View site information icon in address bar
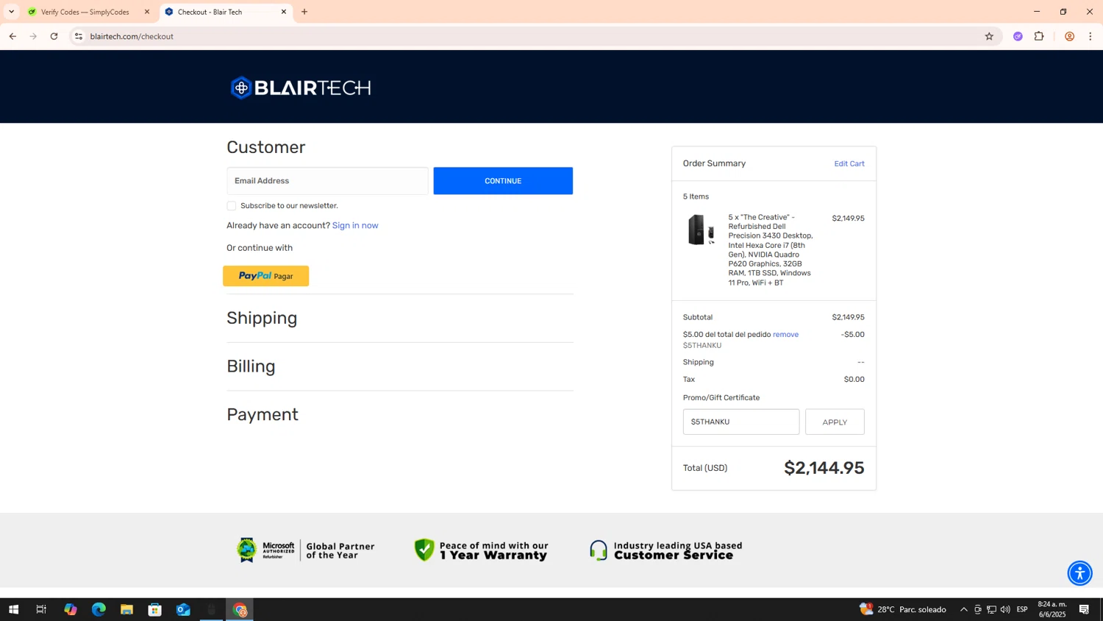 click(x=79, y=36)
